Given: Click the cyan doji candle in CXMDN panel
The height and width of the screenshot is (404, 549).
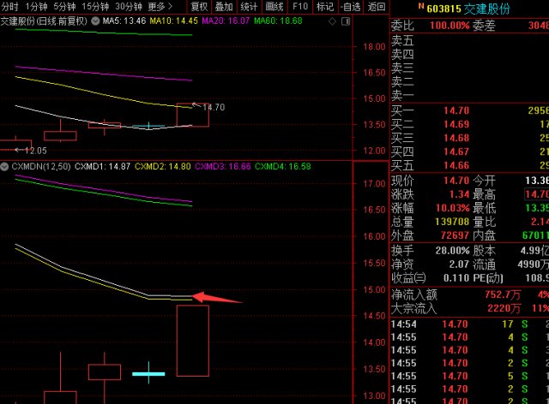Looking at the screenshot, I should [x=148, y=373].
